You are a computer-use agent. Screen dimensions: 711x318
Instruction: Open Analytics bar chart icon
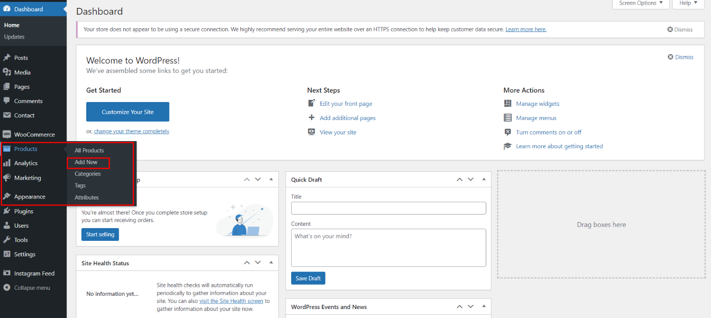click(x=7, y=163)
